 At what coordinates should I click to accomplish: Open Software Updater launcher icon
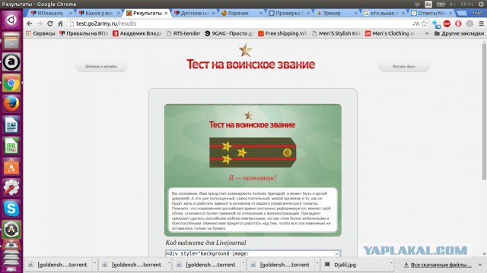[x=11, y=230]
